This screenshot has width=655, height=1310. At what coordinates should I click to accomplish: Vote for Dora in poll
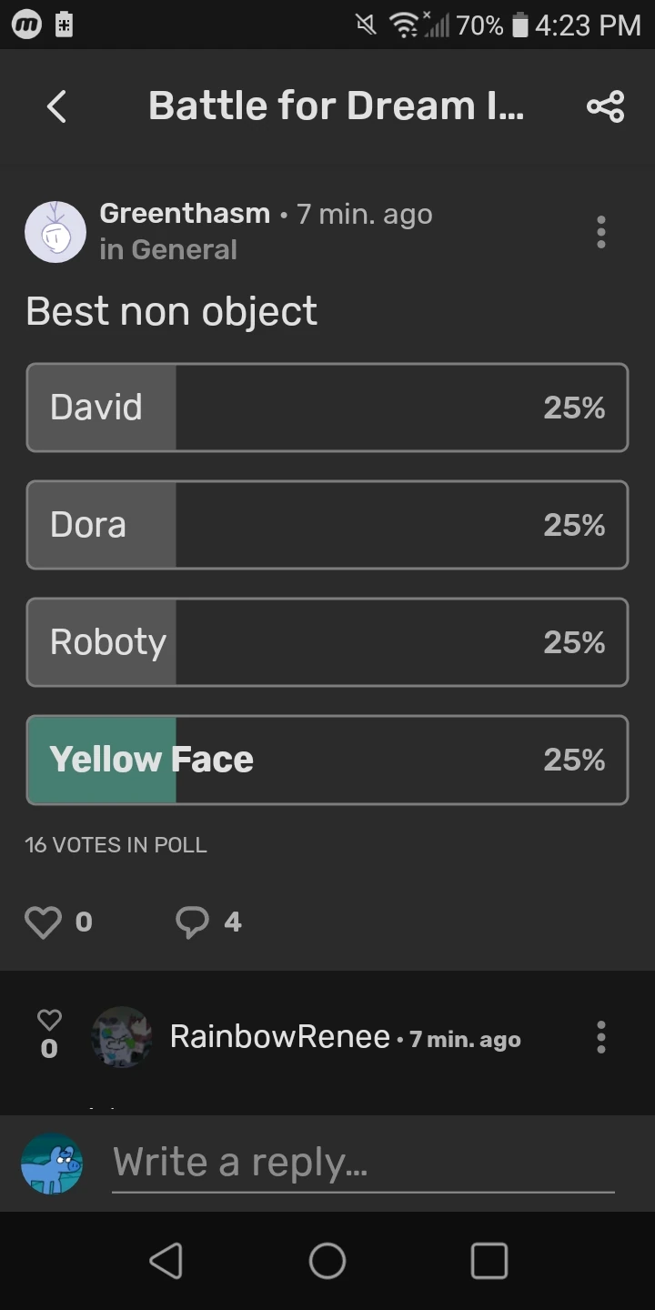coord(327,525)
